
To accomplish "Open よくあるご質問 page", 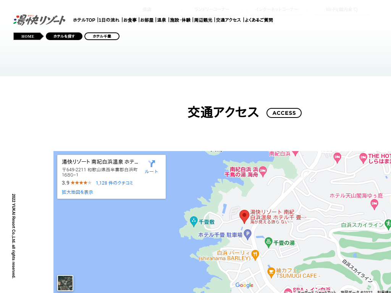I will coord(259,20).
